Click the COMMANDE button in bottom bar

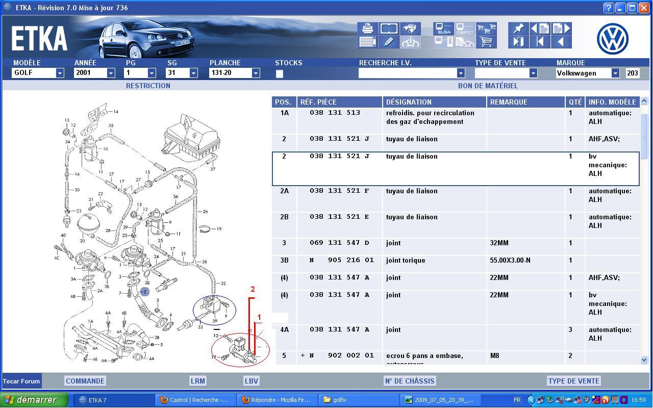point(85,381)
